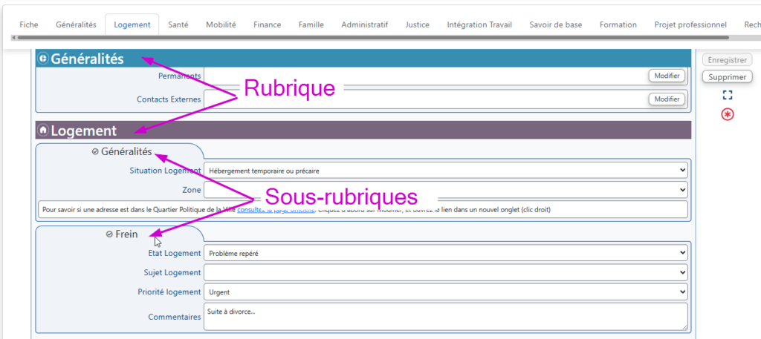761x339 pixels.
Task: Click the fullscreen expand icon
Action: (x=728, y=95)
